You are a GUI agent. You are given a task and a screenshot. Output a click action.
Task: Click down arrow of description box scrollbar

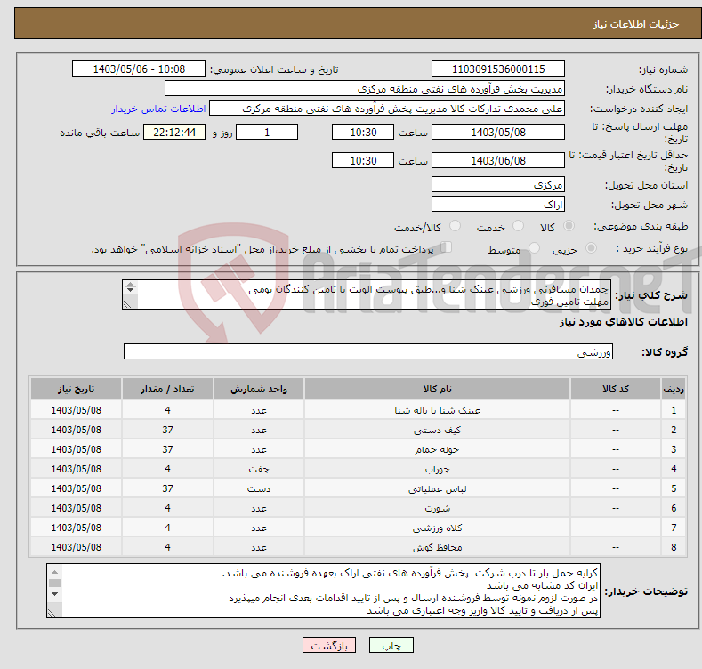[x=130, y=290]
